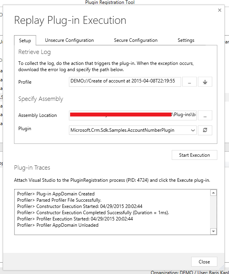The width and height of the screenshot is (229, 274).
Task: Close the dialog with the X icon
Action: tap(220, 10)
